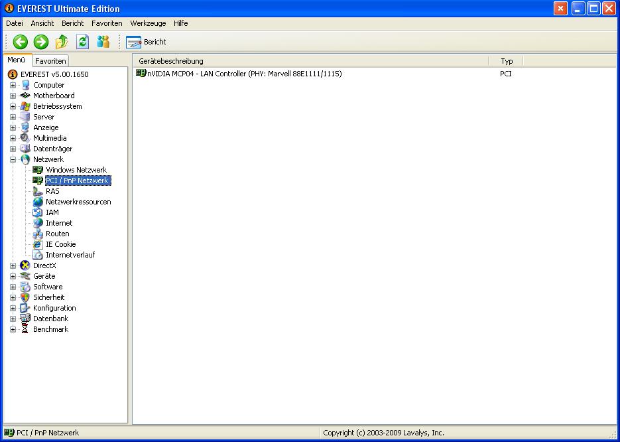
Task: Click the Bericht toolbar label
Action: coord(155,42)
